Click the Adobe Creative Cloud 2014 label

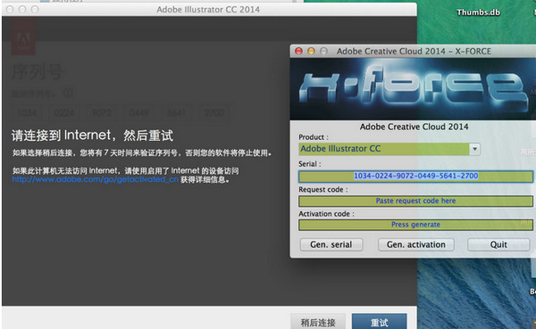(x=414, y=127)
